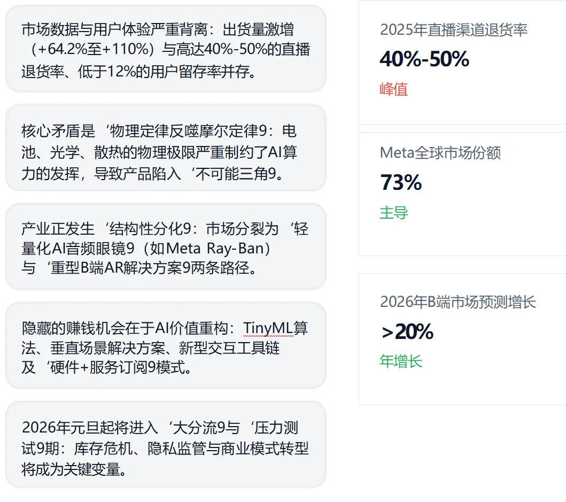Click the red 峰值 label

(394, 89)
